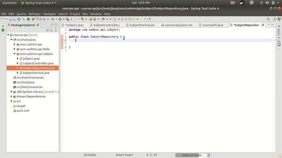Viewport: 282px width, 158px height.
Task: Click the Open Perspective icon at top right
Action: 275,19
